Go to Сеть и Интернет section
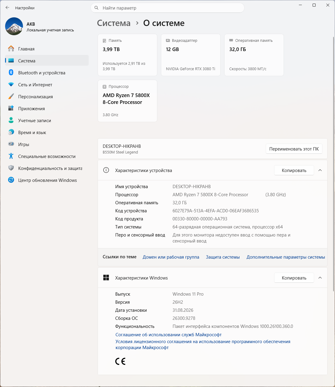 pos(47,85)
